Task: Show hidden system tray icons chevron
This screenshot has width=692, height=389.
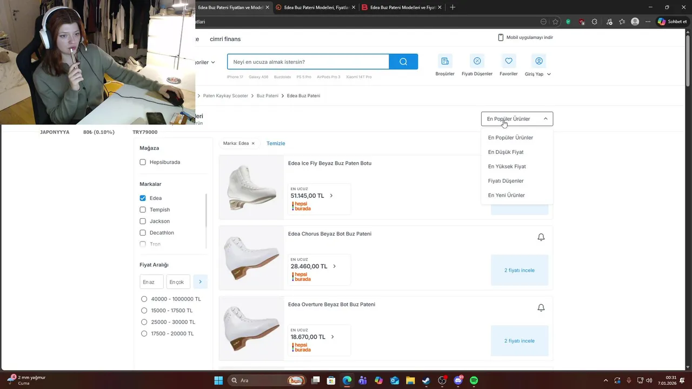Action: tap(605, 380)
